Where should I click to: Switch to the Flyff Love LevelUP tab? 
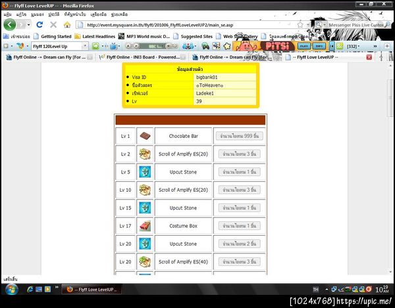329,57
